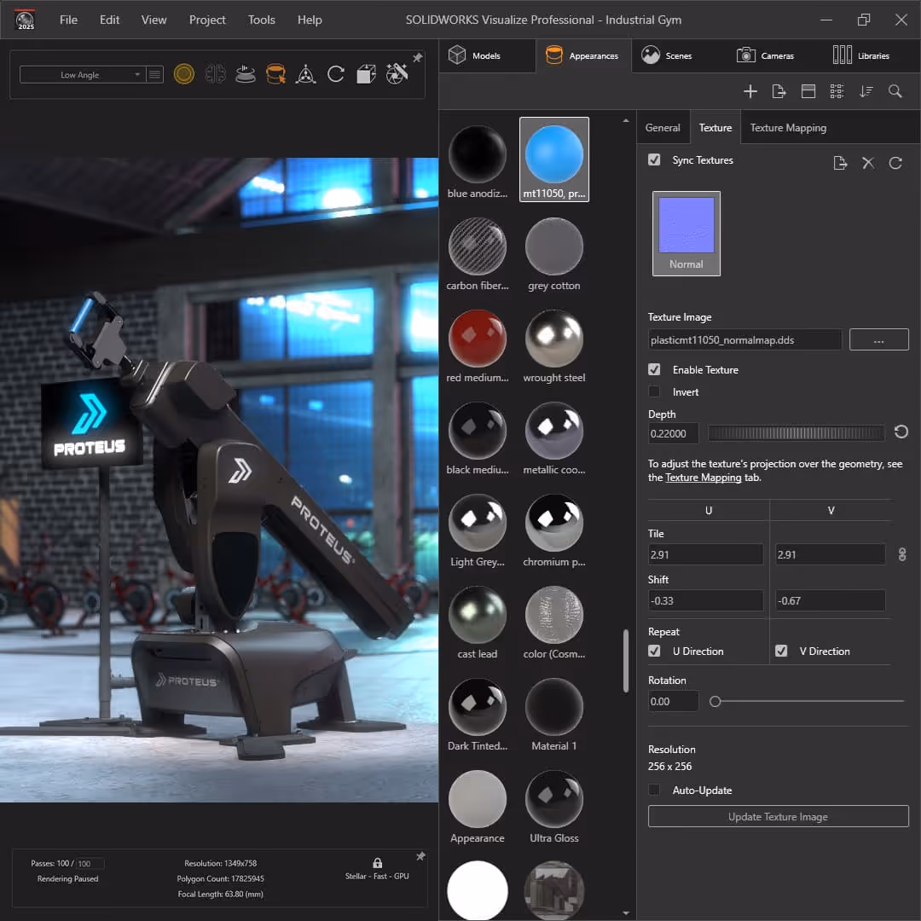This screenshot has width=921, height=921.
Task: Open the File menu
Action: click(68, 20)
